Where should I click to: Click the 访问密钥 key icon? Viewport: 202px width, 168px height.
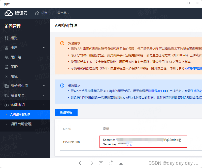pos(7,105)
